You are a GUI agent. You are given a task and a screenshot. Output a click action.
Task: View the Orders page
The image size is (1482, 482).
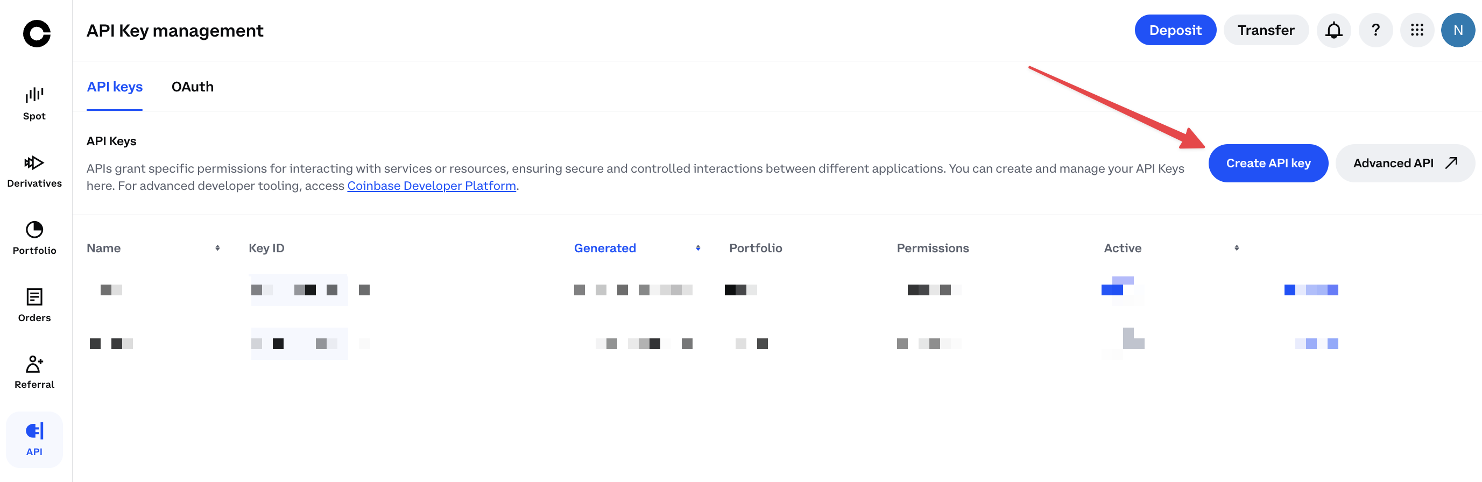click(34, 305)
